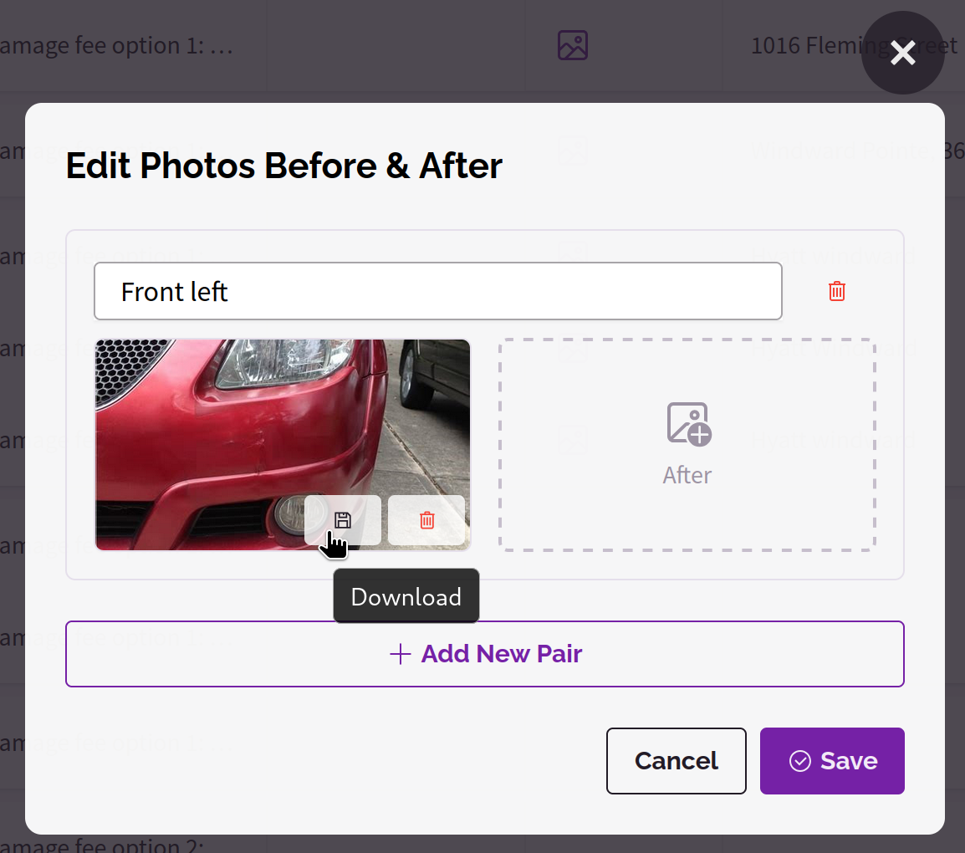Screen dimensions: 965x853
Task: Upload an After photo
Action: pyautogui.click(x=687, y=444)
